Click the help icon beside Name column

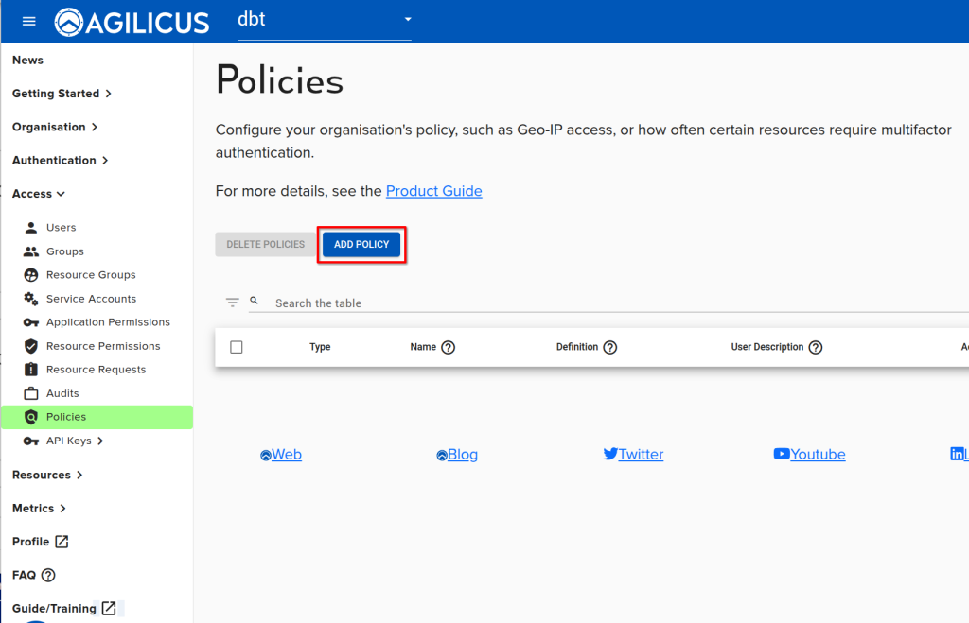point(449,347)
